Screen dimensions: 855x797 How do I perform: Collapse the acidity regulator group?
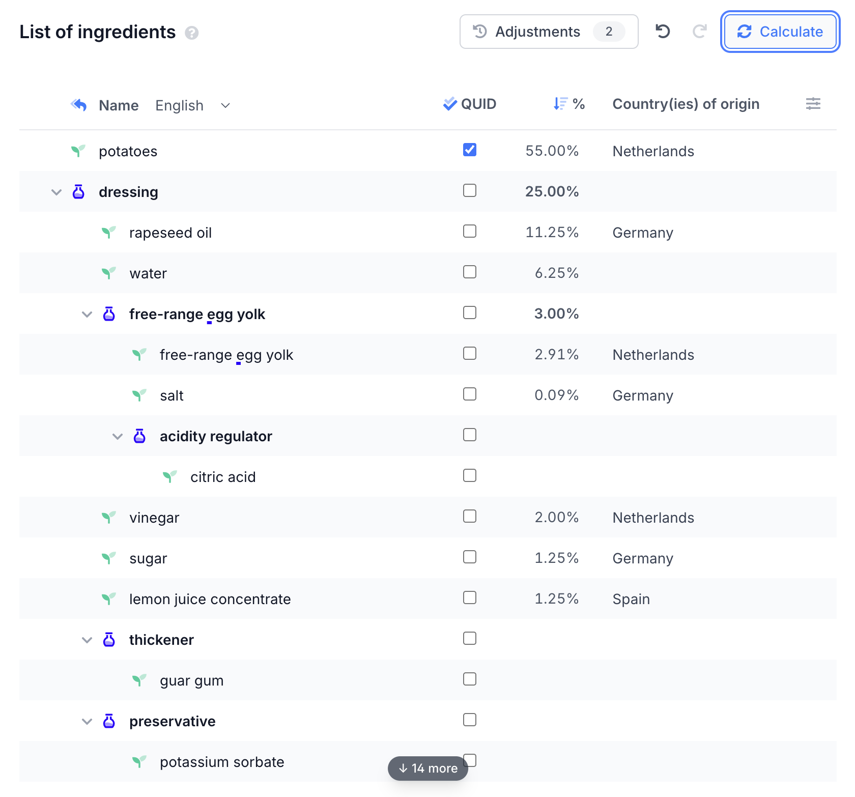118,436
